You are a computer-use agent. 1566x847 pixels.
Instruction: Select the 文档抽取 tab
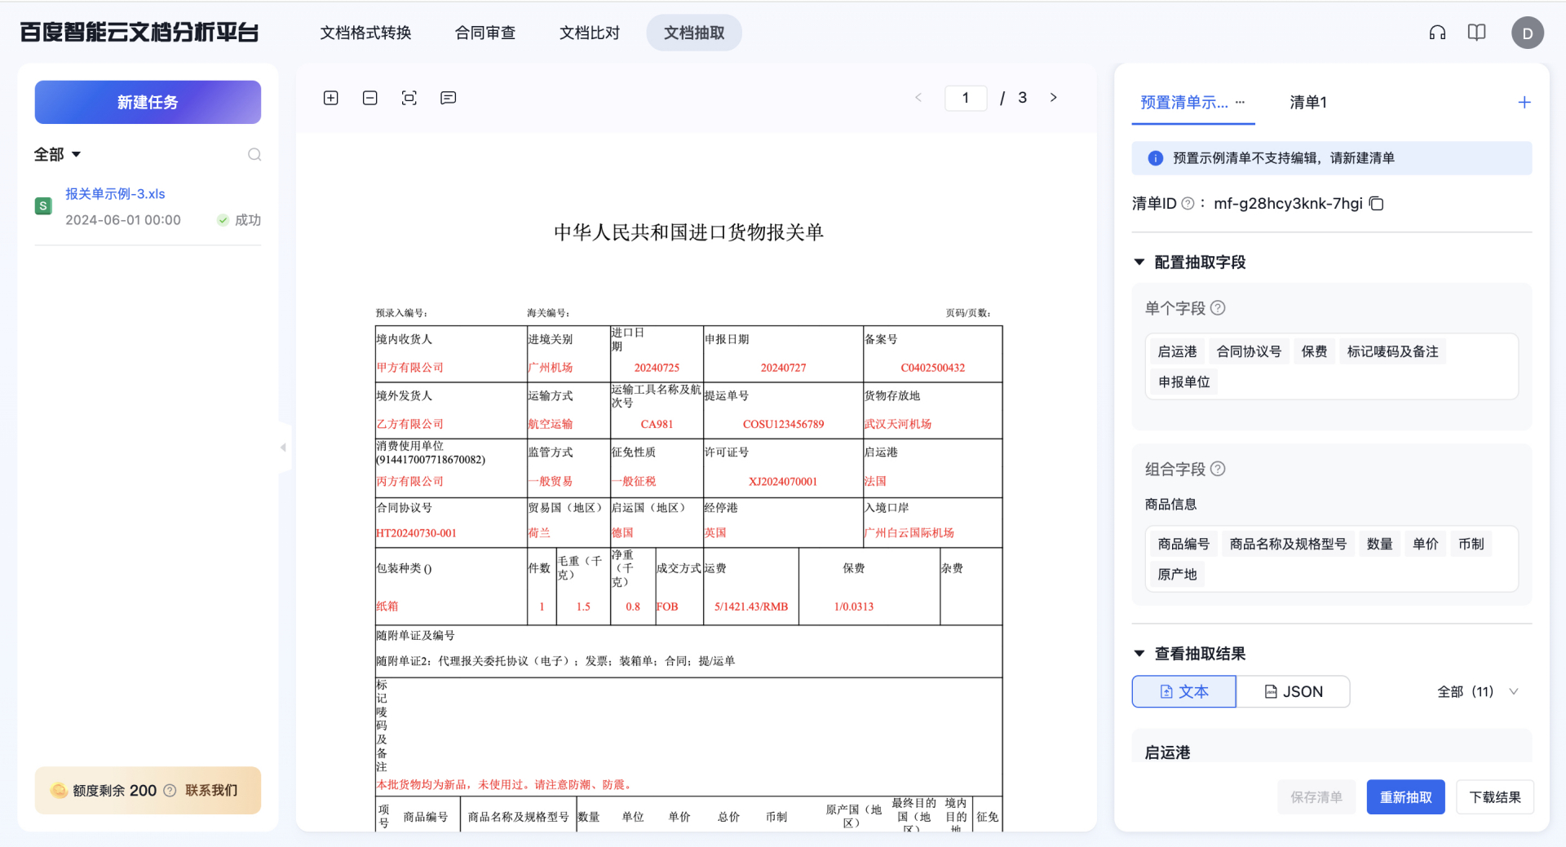[694, 33]
